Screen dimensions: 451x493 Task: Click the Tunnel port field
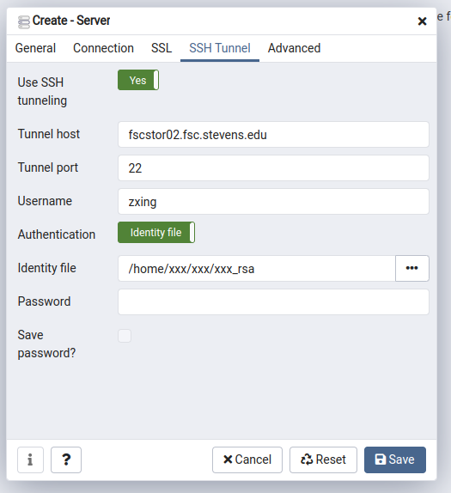[273, 167]
